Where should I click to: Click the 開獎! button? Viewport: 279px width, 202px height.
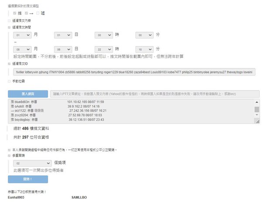pyautogui.click(x=28, y=179)
